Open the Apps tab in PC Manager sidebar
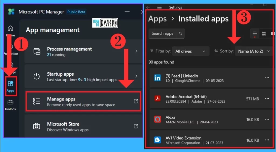Viewport: 276px width, 152px height. point(11,86)
